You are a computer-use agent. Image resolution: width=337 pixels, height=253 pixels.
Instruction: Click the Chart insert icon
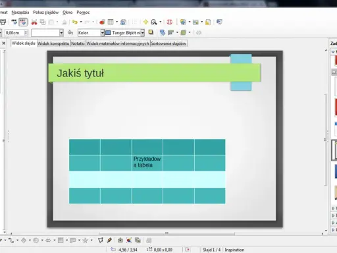tap(102, 22)
